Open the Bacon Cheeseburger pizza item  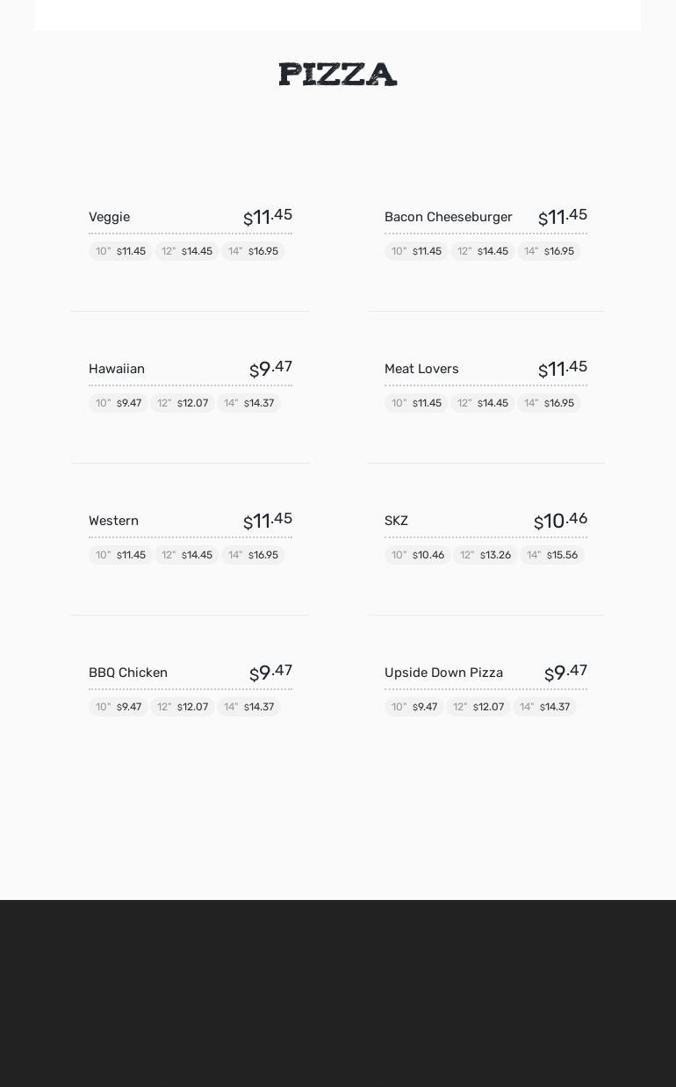click(448, 217)
